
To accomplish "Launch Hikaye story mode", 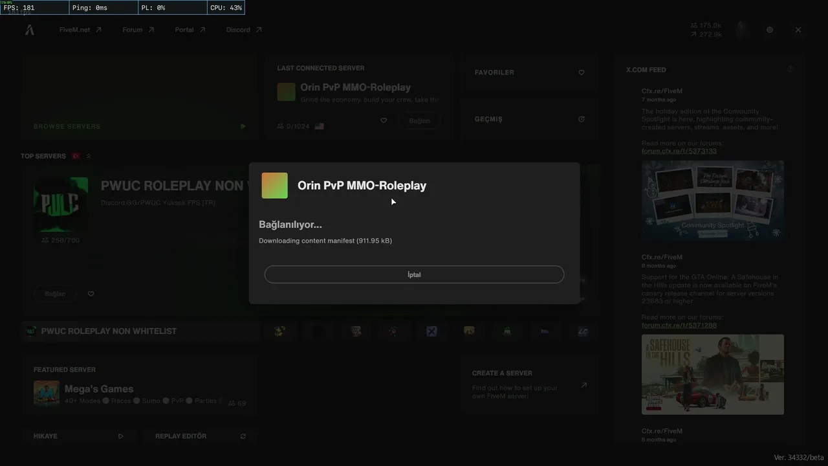I will pyautogui.click(x=78, y=436).
